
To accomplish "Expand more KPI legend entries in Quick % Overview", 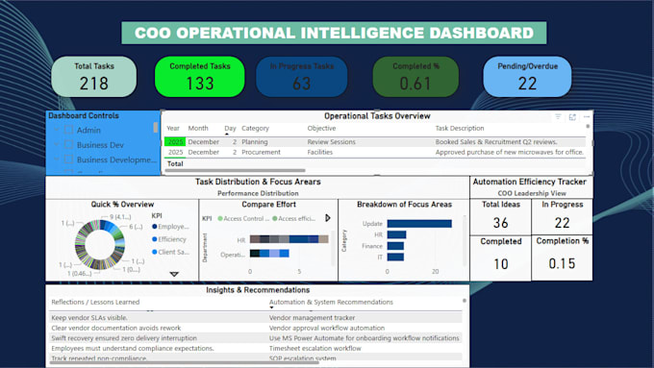I will point(174,274).
